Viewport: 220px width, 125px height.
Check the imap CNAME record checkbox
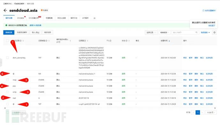point(7,80)
